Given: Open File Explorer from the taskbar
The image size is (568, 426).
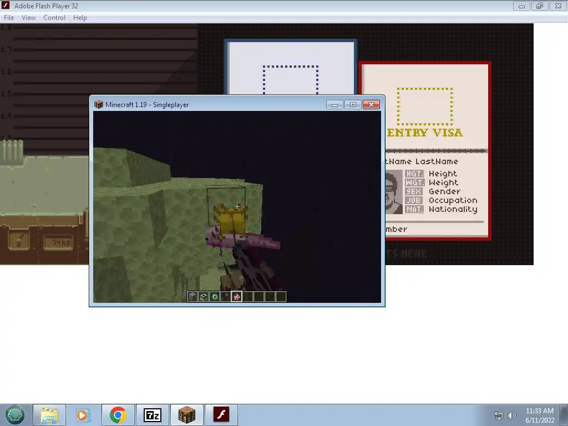Looking at the screenshot, I should [x=49, y=415].
